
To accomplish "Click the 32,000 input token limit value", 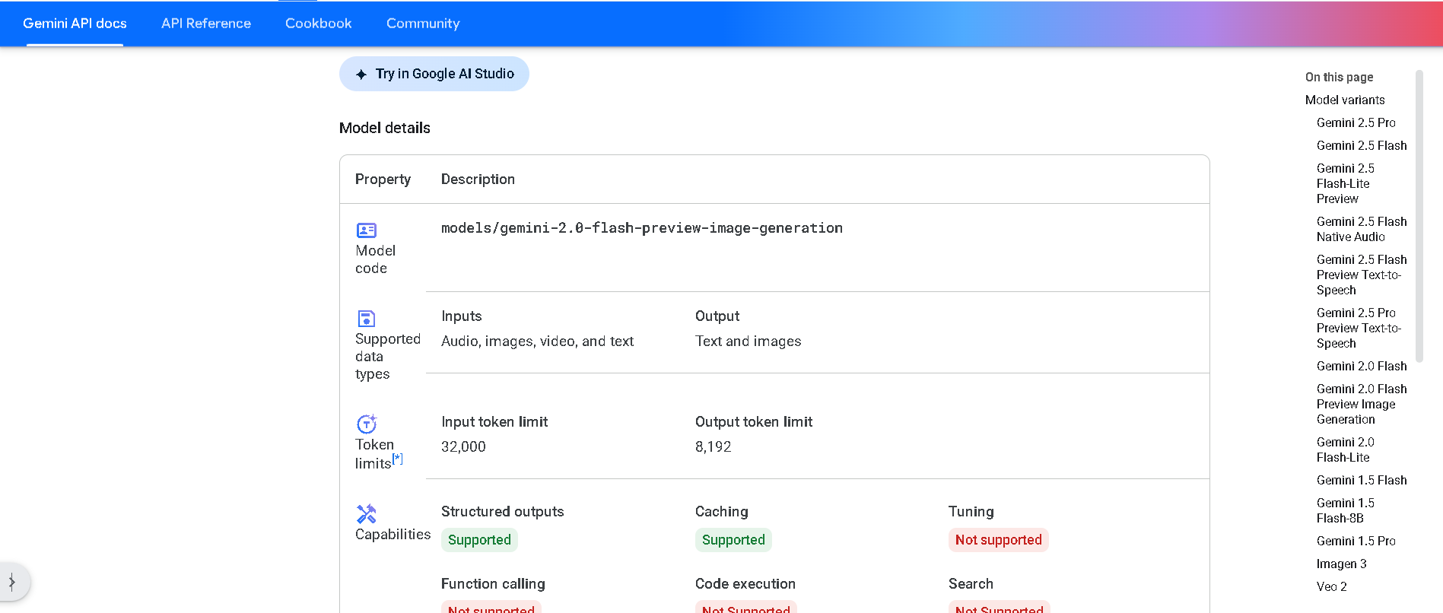I will click(463, 447).
